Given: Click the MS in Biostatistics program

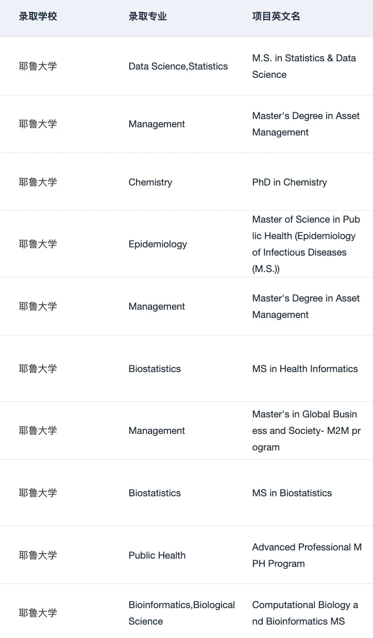Looking at the screenshot, I should coord(292,493).
